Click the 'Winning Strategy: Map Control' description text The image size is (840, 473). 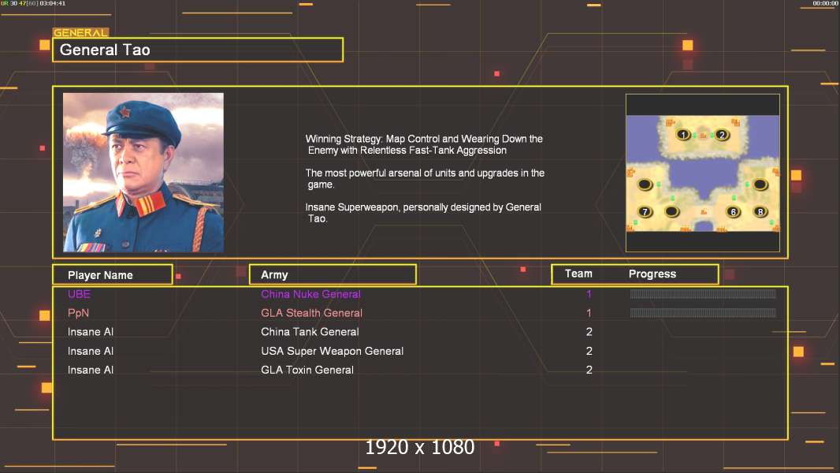coord(424,144)
